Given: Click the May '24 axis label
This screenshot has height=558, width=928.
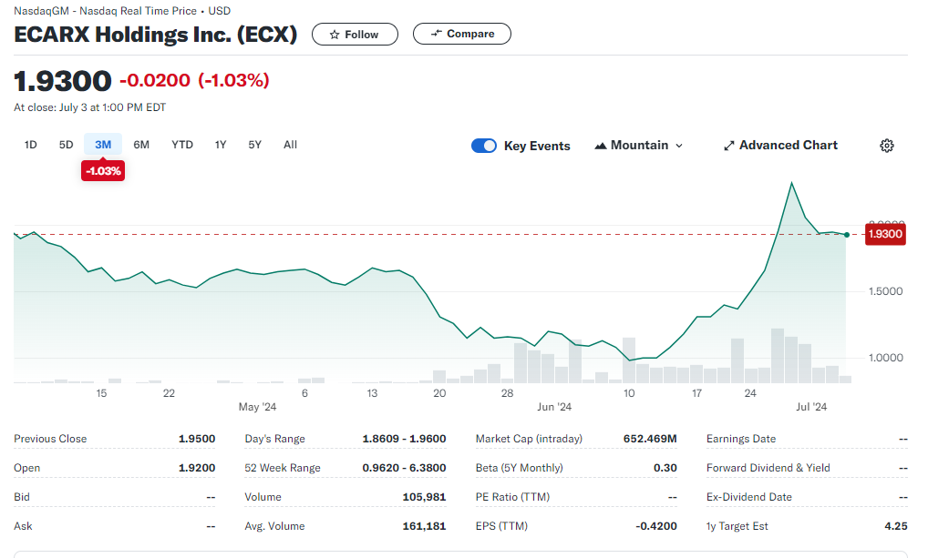Looking at the screenshot, I should coord(257,407).
